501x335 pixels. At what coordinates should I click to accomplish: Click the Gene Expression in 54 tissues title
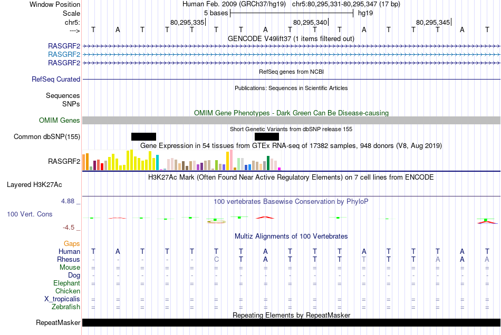pyautogui.click(x=291, y=146)
